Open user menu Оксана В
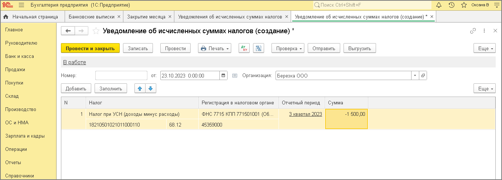This screenshot has height=180, width=502. coord(480,5)
